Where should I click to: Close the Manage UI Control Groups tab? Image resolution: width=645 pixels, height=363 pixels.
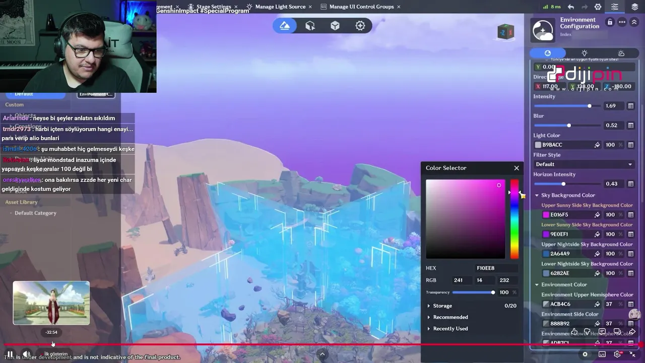pos(399,7)
